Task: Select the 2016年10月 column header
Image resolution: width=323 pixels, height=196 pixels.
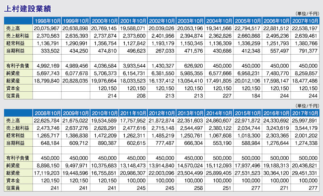Action: point(276,113)
